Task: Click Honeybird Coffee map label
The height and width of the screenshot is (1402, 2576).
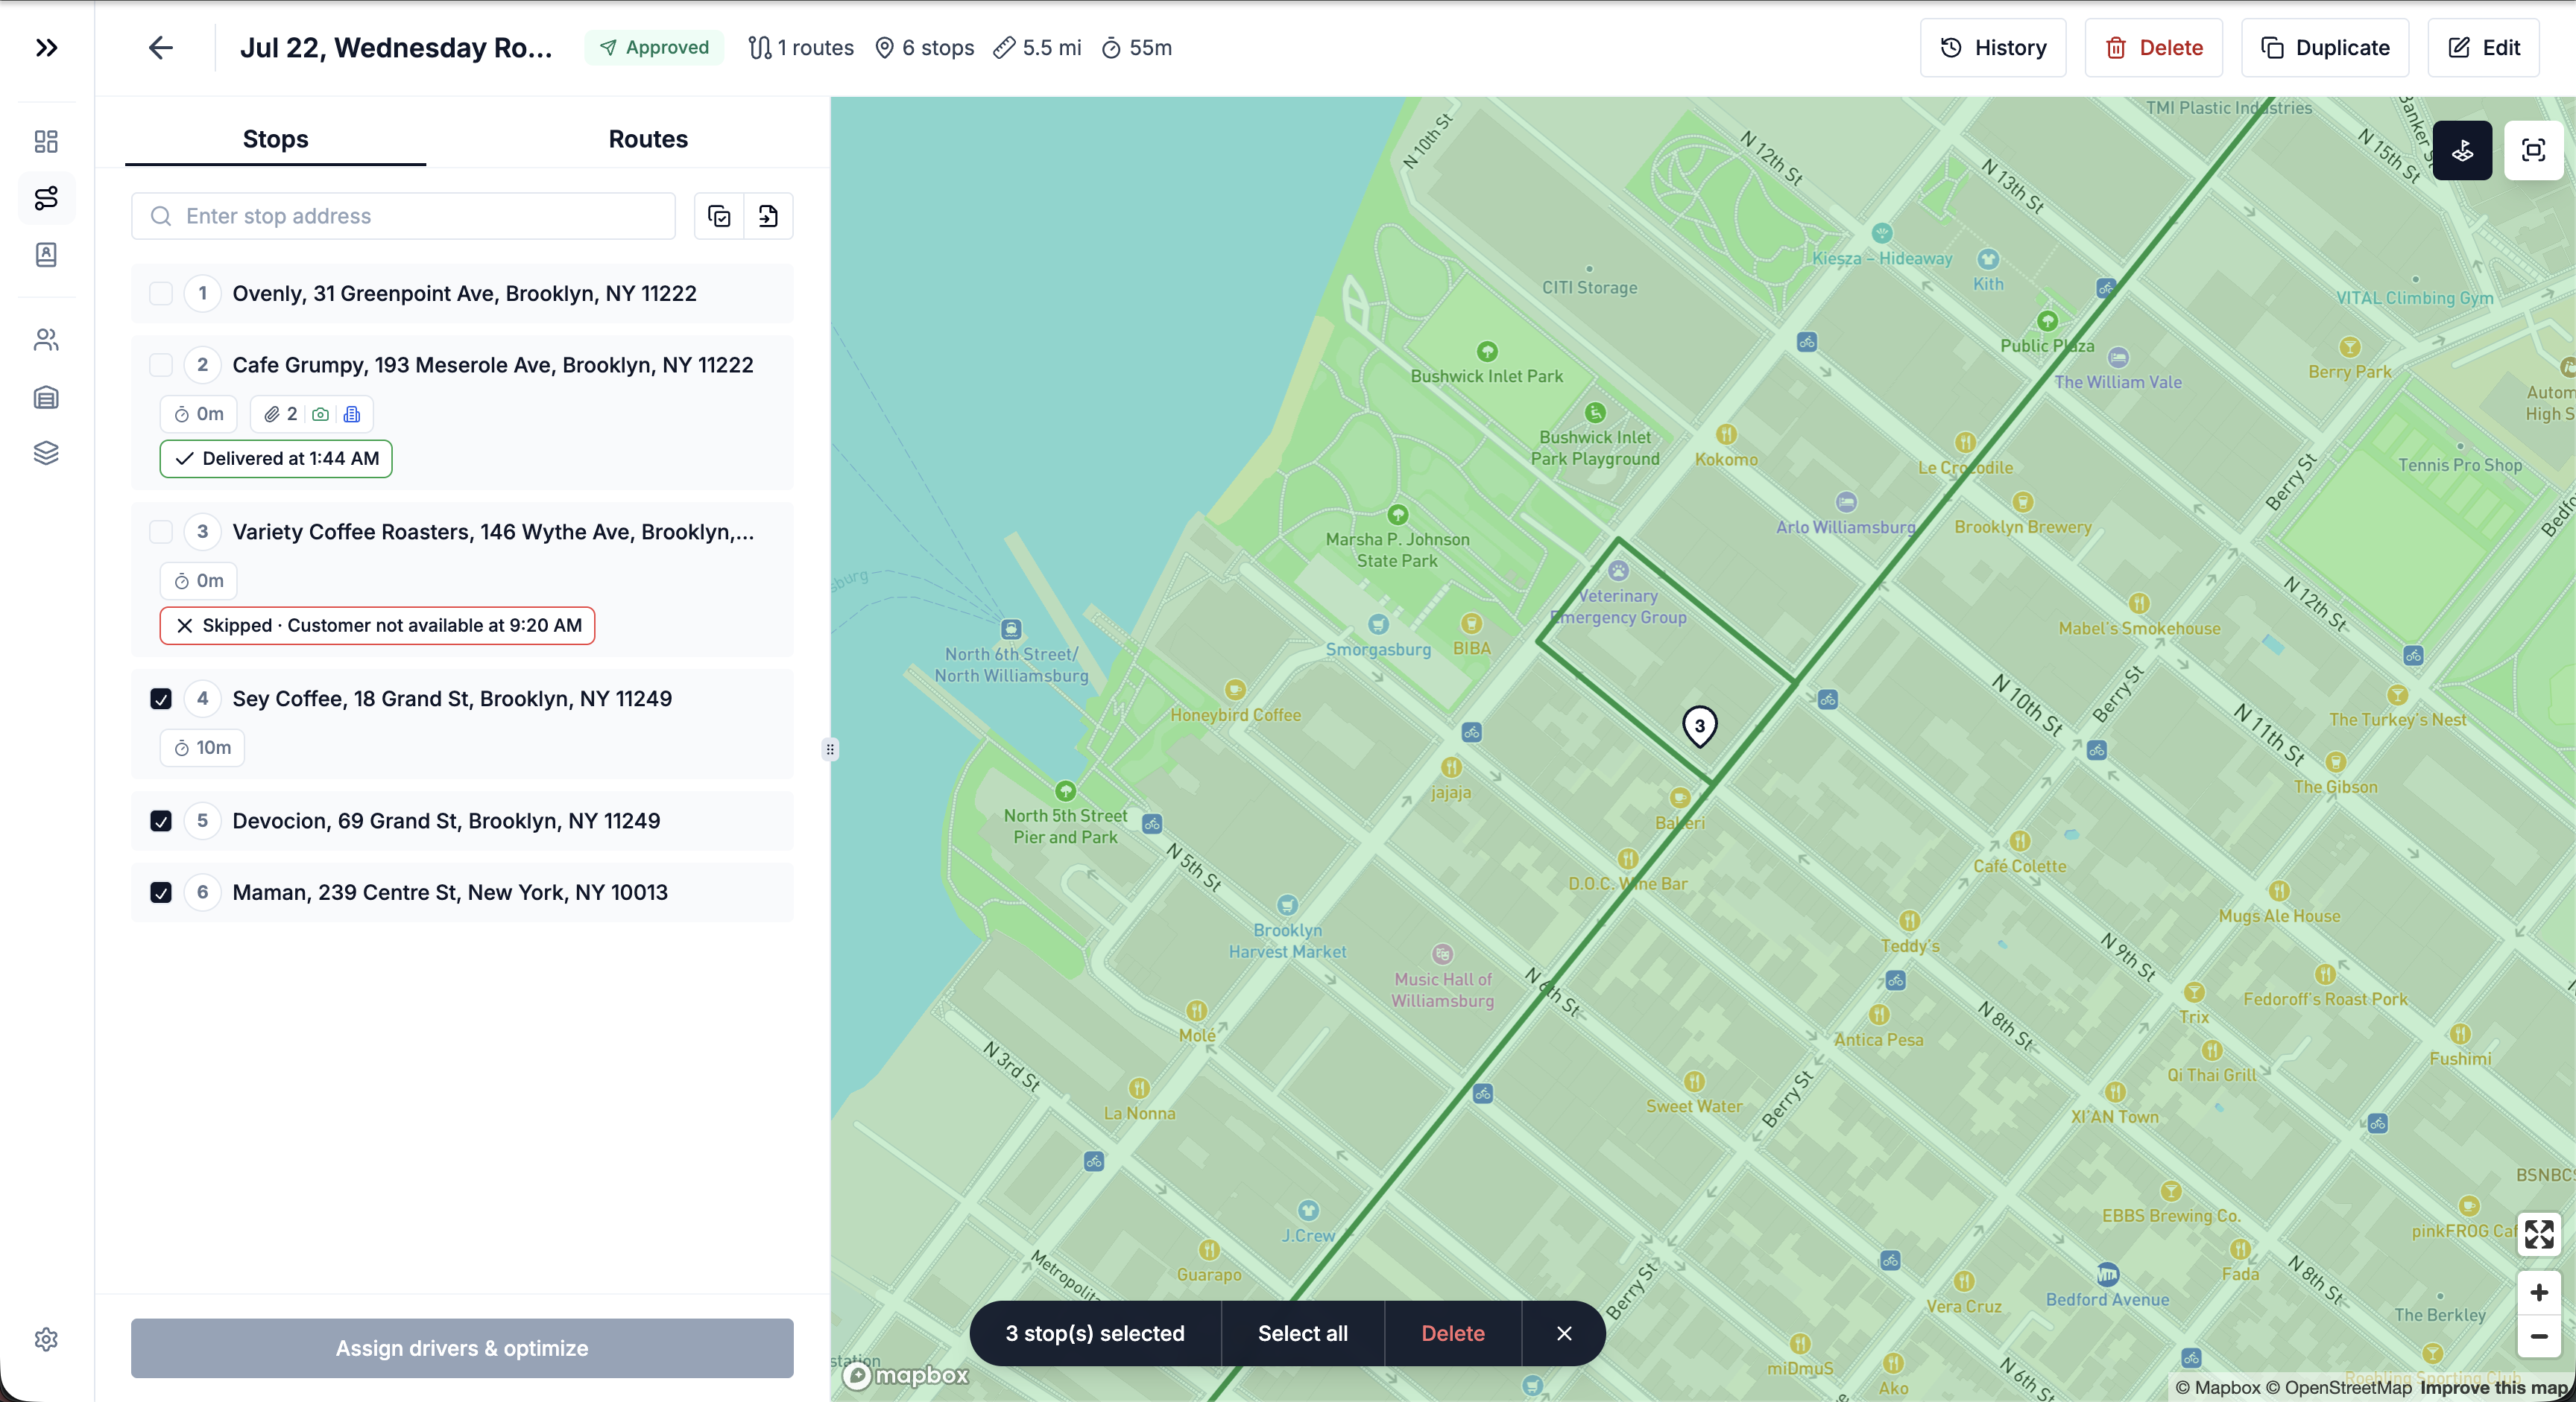Action: tap(1235, 714)
